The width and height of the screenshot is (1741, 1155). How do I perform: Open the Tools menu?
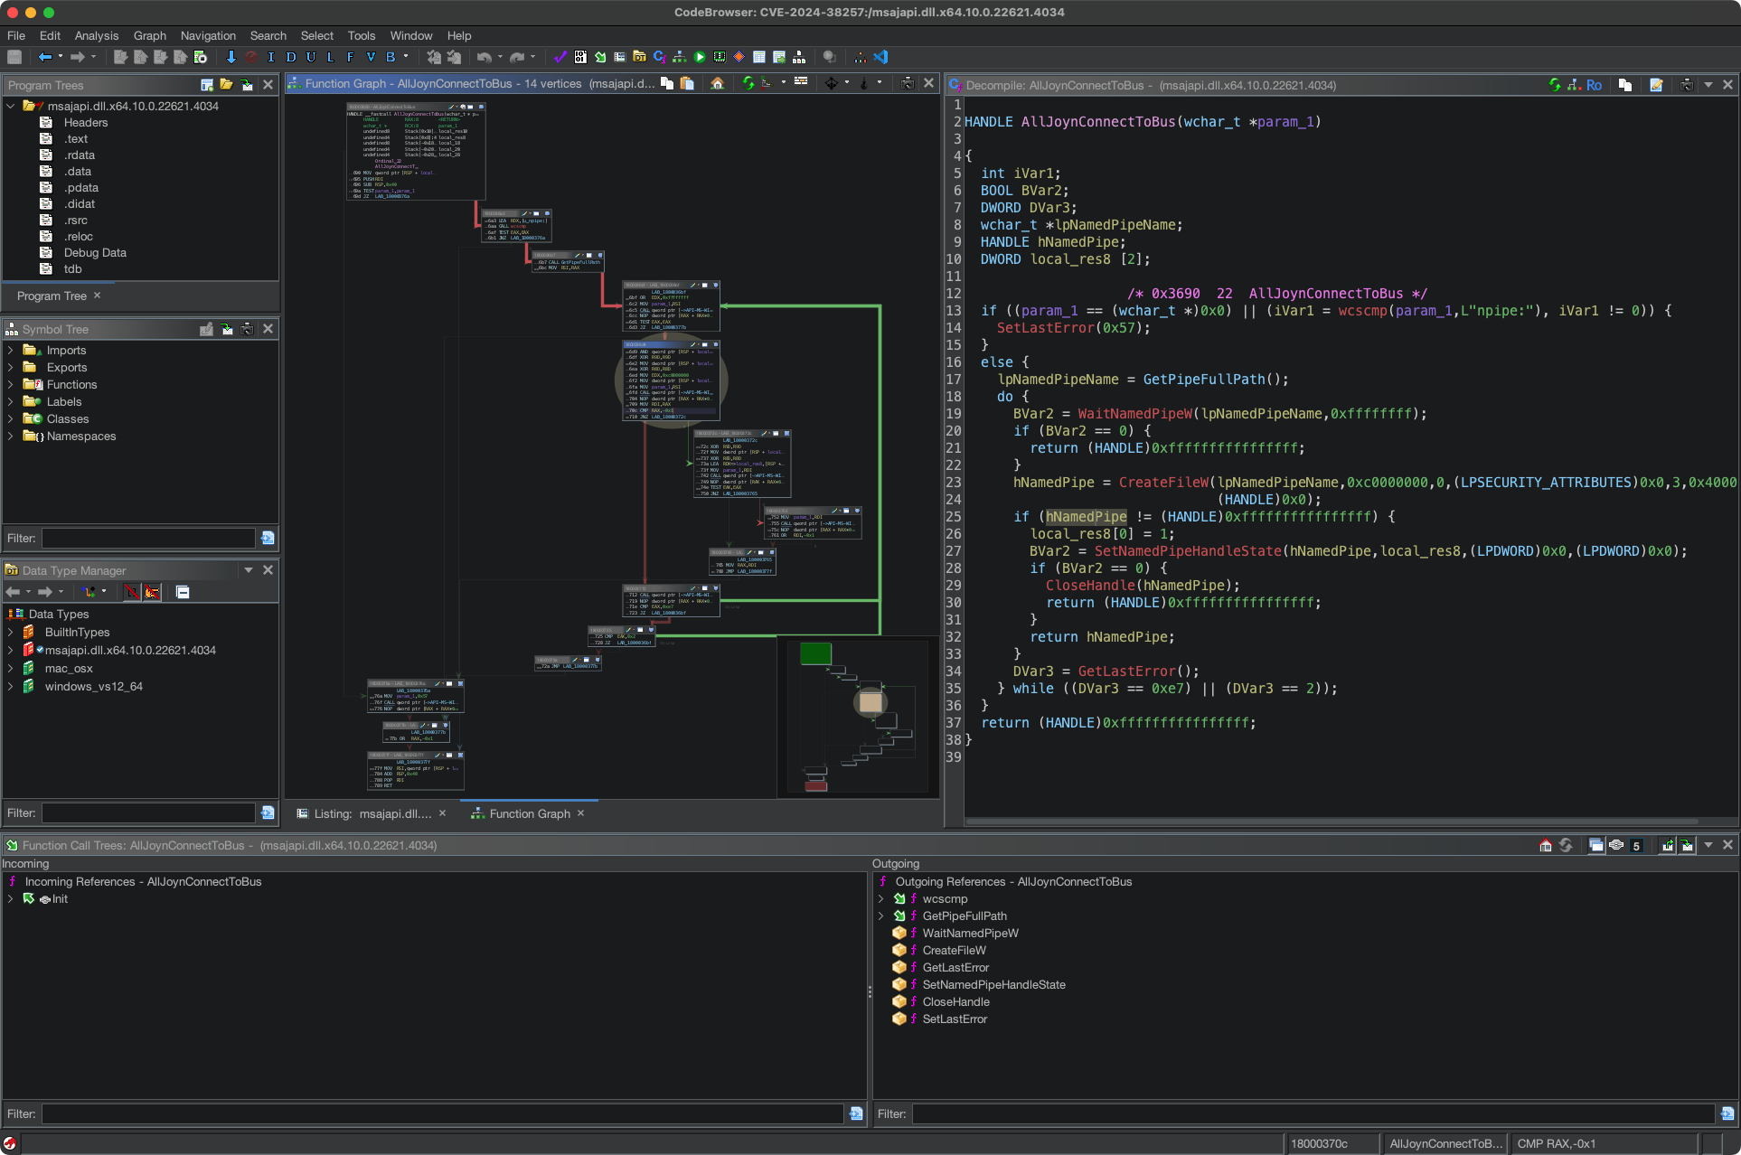pyautogui.click(x=362, y=35)
